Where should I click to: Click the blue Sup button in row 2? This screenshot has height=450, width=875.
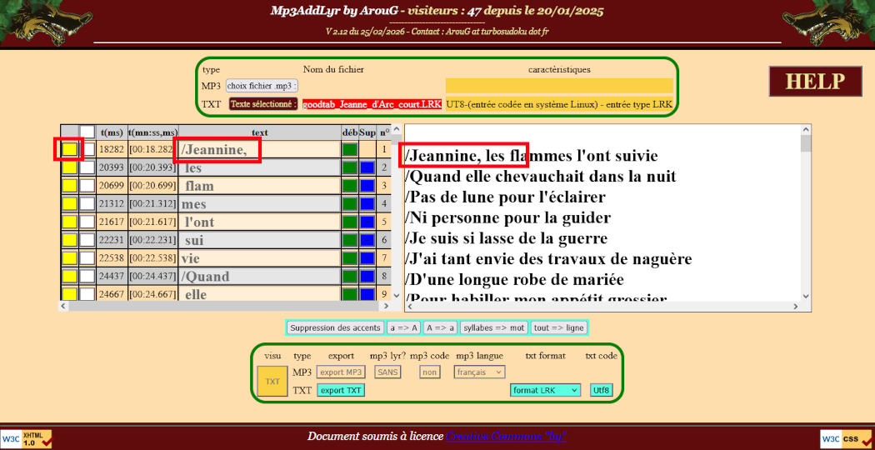(x=367, y=168)
